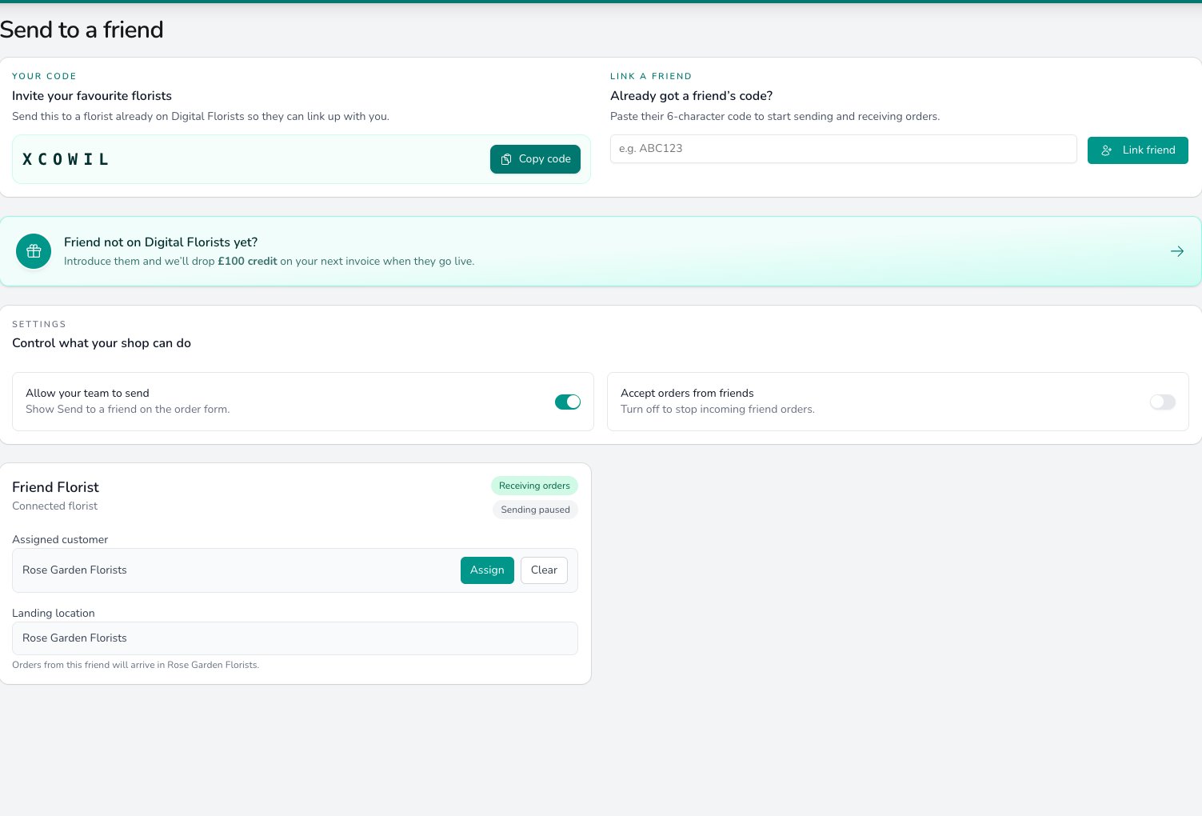
Task: Click the Control what your shop can do heading
Action: [x=102, y=343]
